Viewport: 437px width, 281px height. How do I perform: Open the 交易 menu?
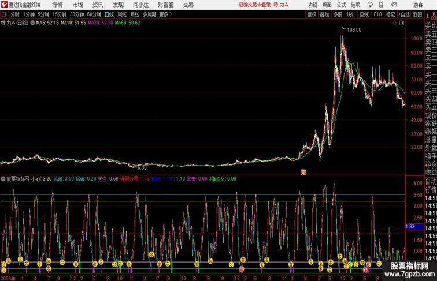pos(188,5)
